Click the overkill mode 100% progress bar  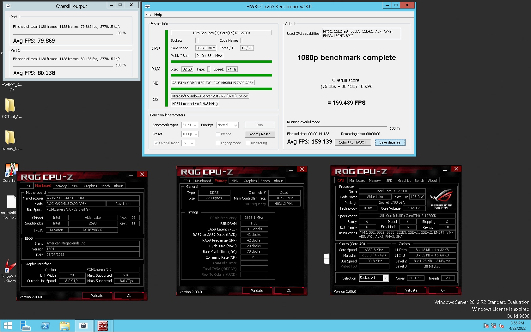[337, 126]
